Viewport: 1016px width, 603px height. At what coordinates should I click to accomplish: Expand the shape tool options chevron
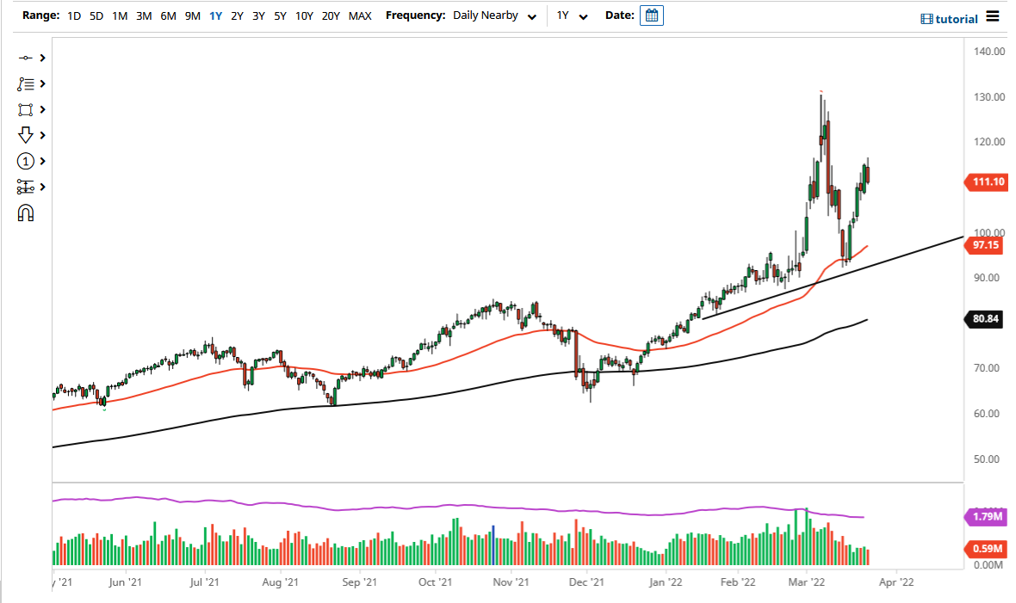pyautogui.click(x=41, y=109)
